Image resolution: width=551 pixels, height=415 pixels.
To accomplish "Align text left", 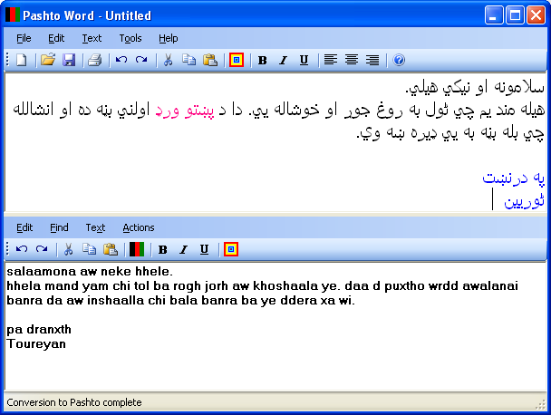I will coord(330,60).
